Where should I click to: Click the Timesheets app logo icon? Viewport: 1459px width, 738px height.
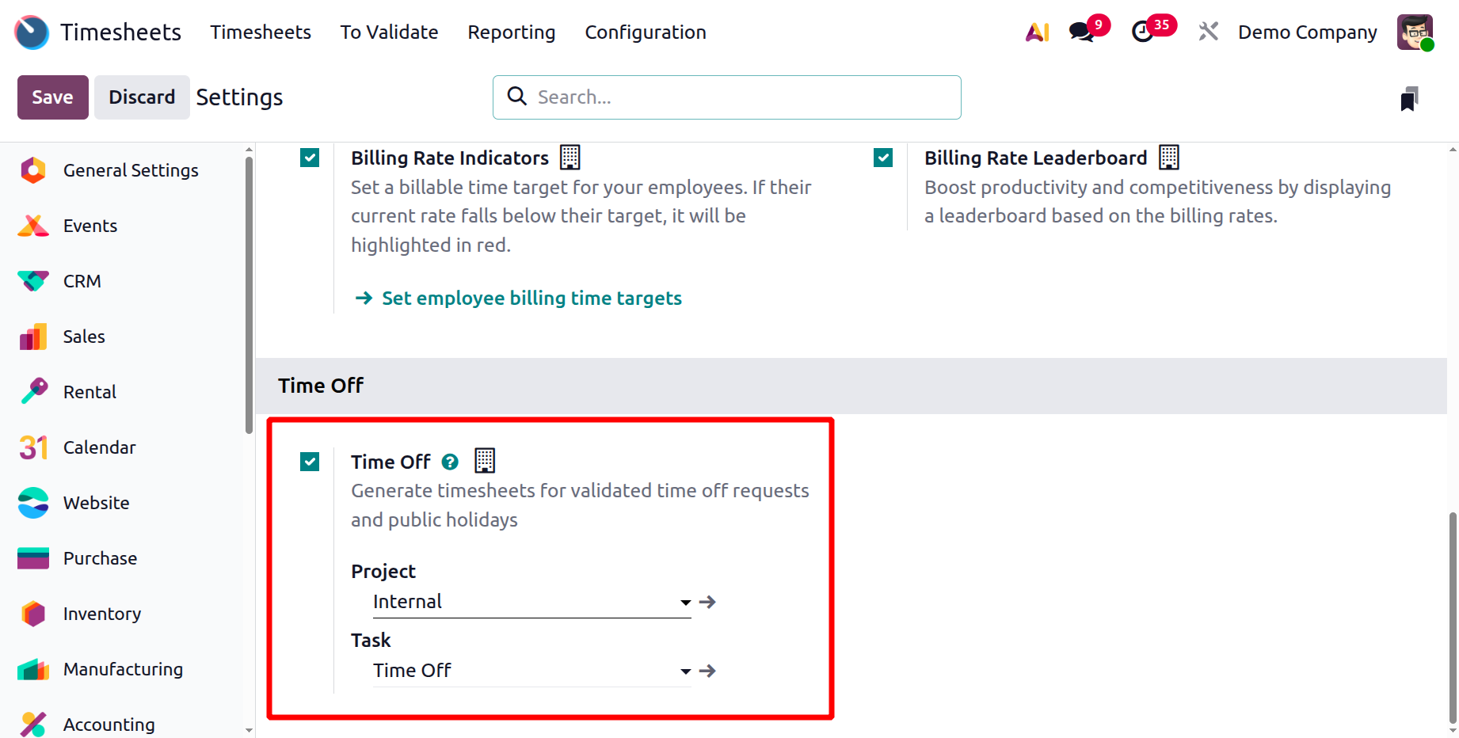(x=32, y=32)
